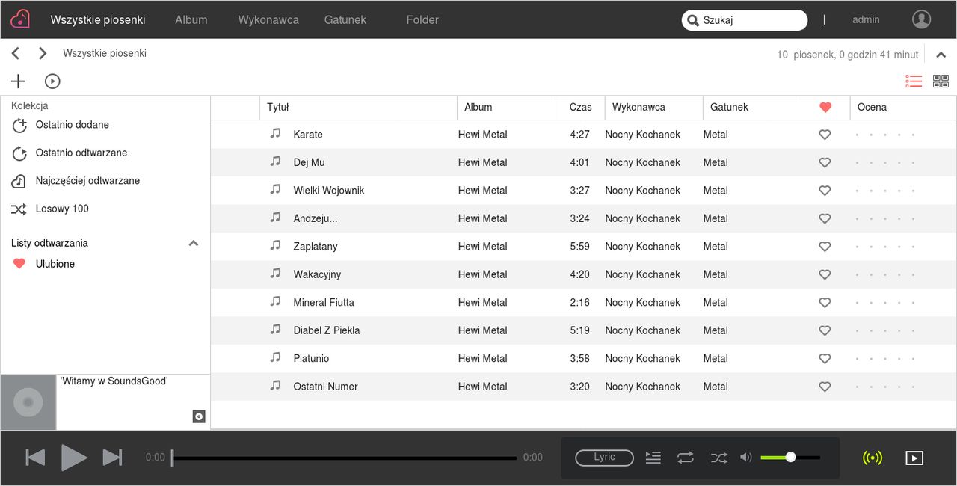Image resolution: width=957 pixels, height=486 pixels.
Task: Go forward with the right arrow
Action: (43, 53)
